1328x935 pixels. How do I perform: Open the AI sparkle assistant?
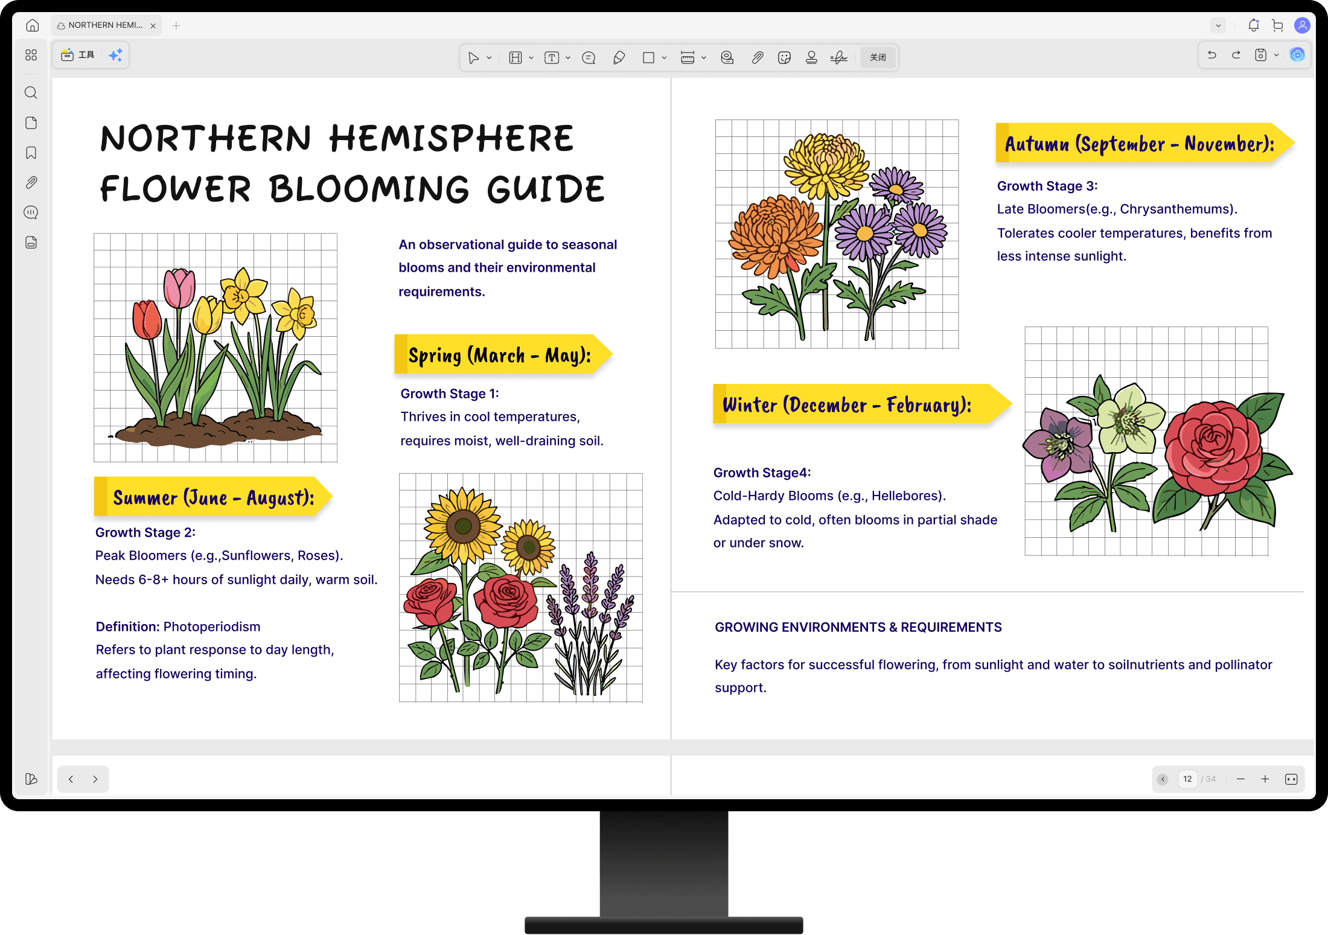(115, 55)
